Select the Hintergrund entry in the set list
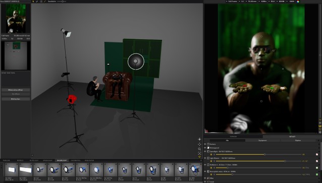 pyautogui.click(x=214, y=148)
